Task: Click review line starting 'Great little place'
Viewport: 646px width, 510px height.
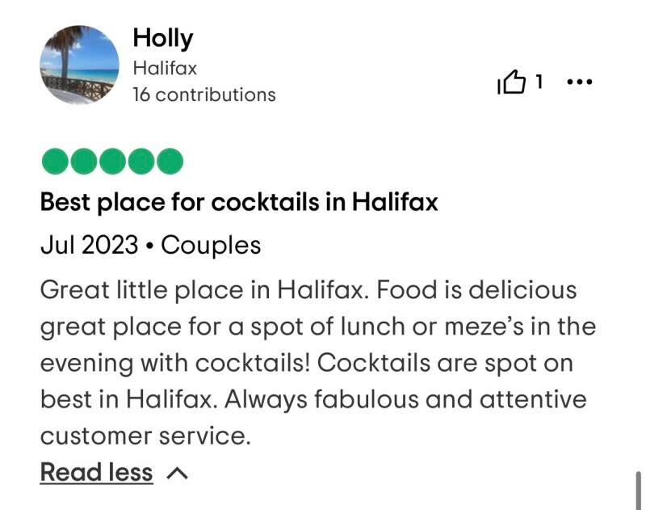Action: pos(308,289)
